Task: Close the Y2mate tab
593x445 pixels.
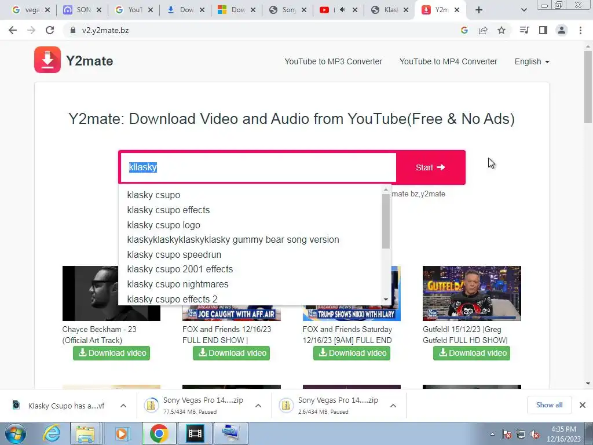Action: [x=457, y=10]
